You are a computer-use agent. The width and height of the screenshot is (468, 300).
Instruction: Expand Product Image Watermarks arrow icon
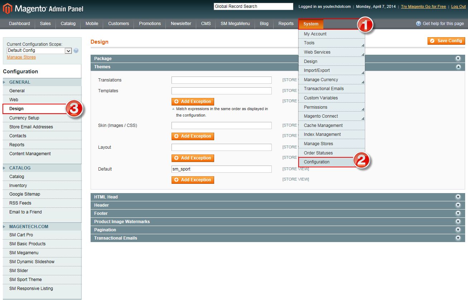coord(458,222)
